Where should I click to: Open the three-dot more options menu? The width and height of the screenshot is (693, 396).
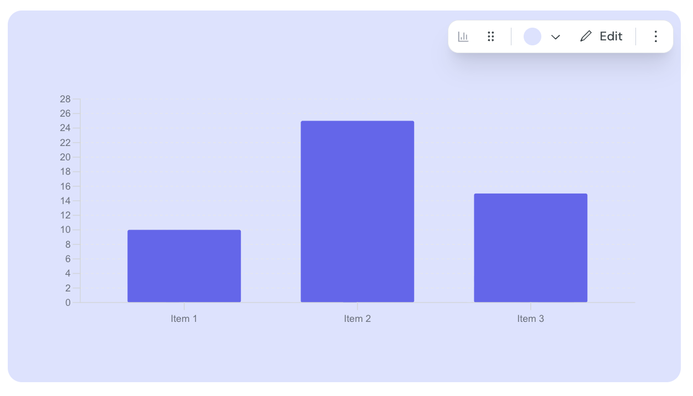656,37
